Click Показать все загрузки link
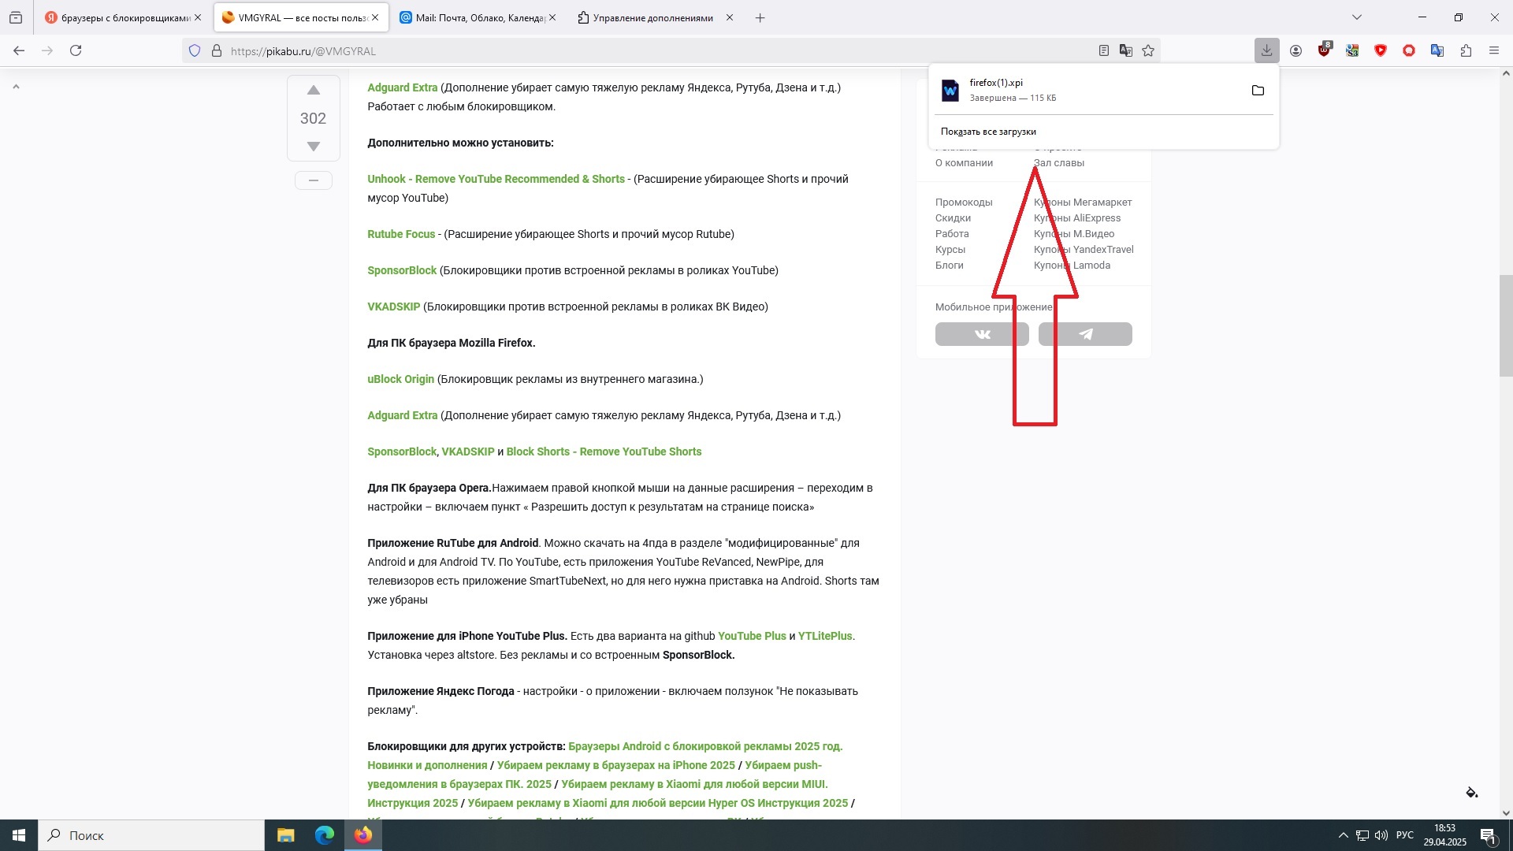Image resolution: width=1513 pixels, height=851 pixels. (x=988, y=132)
